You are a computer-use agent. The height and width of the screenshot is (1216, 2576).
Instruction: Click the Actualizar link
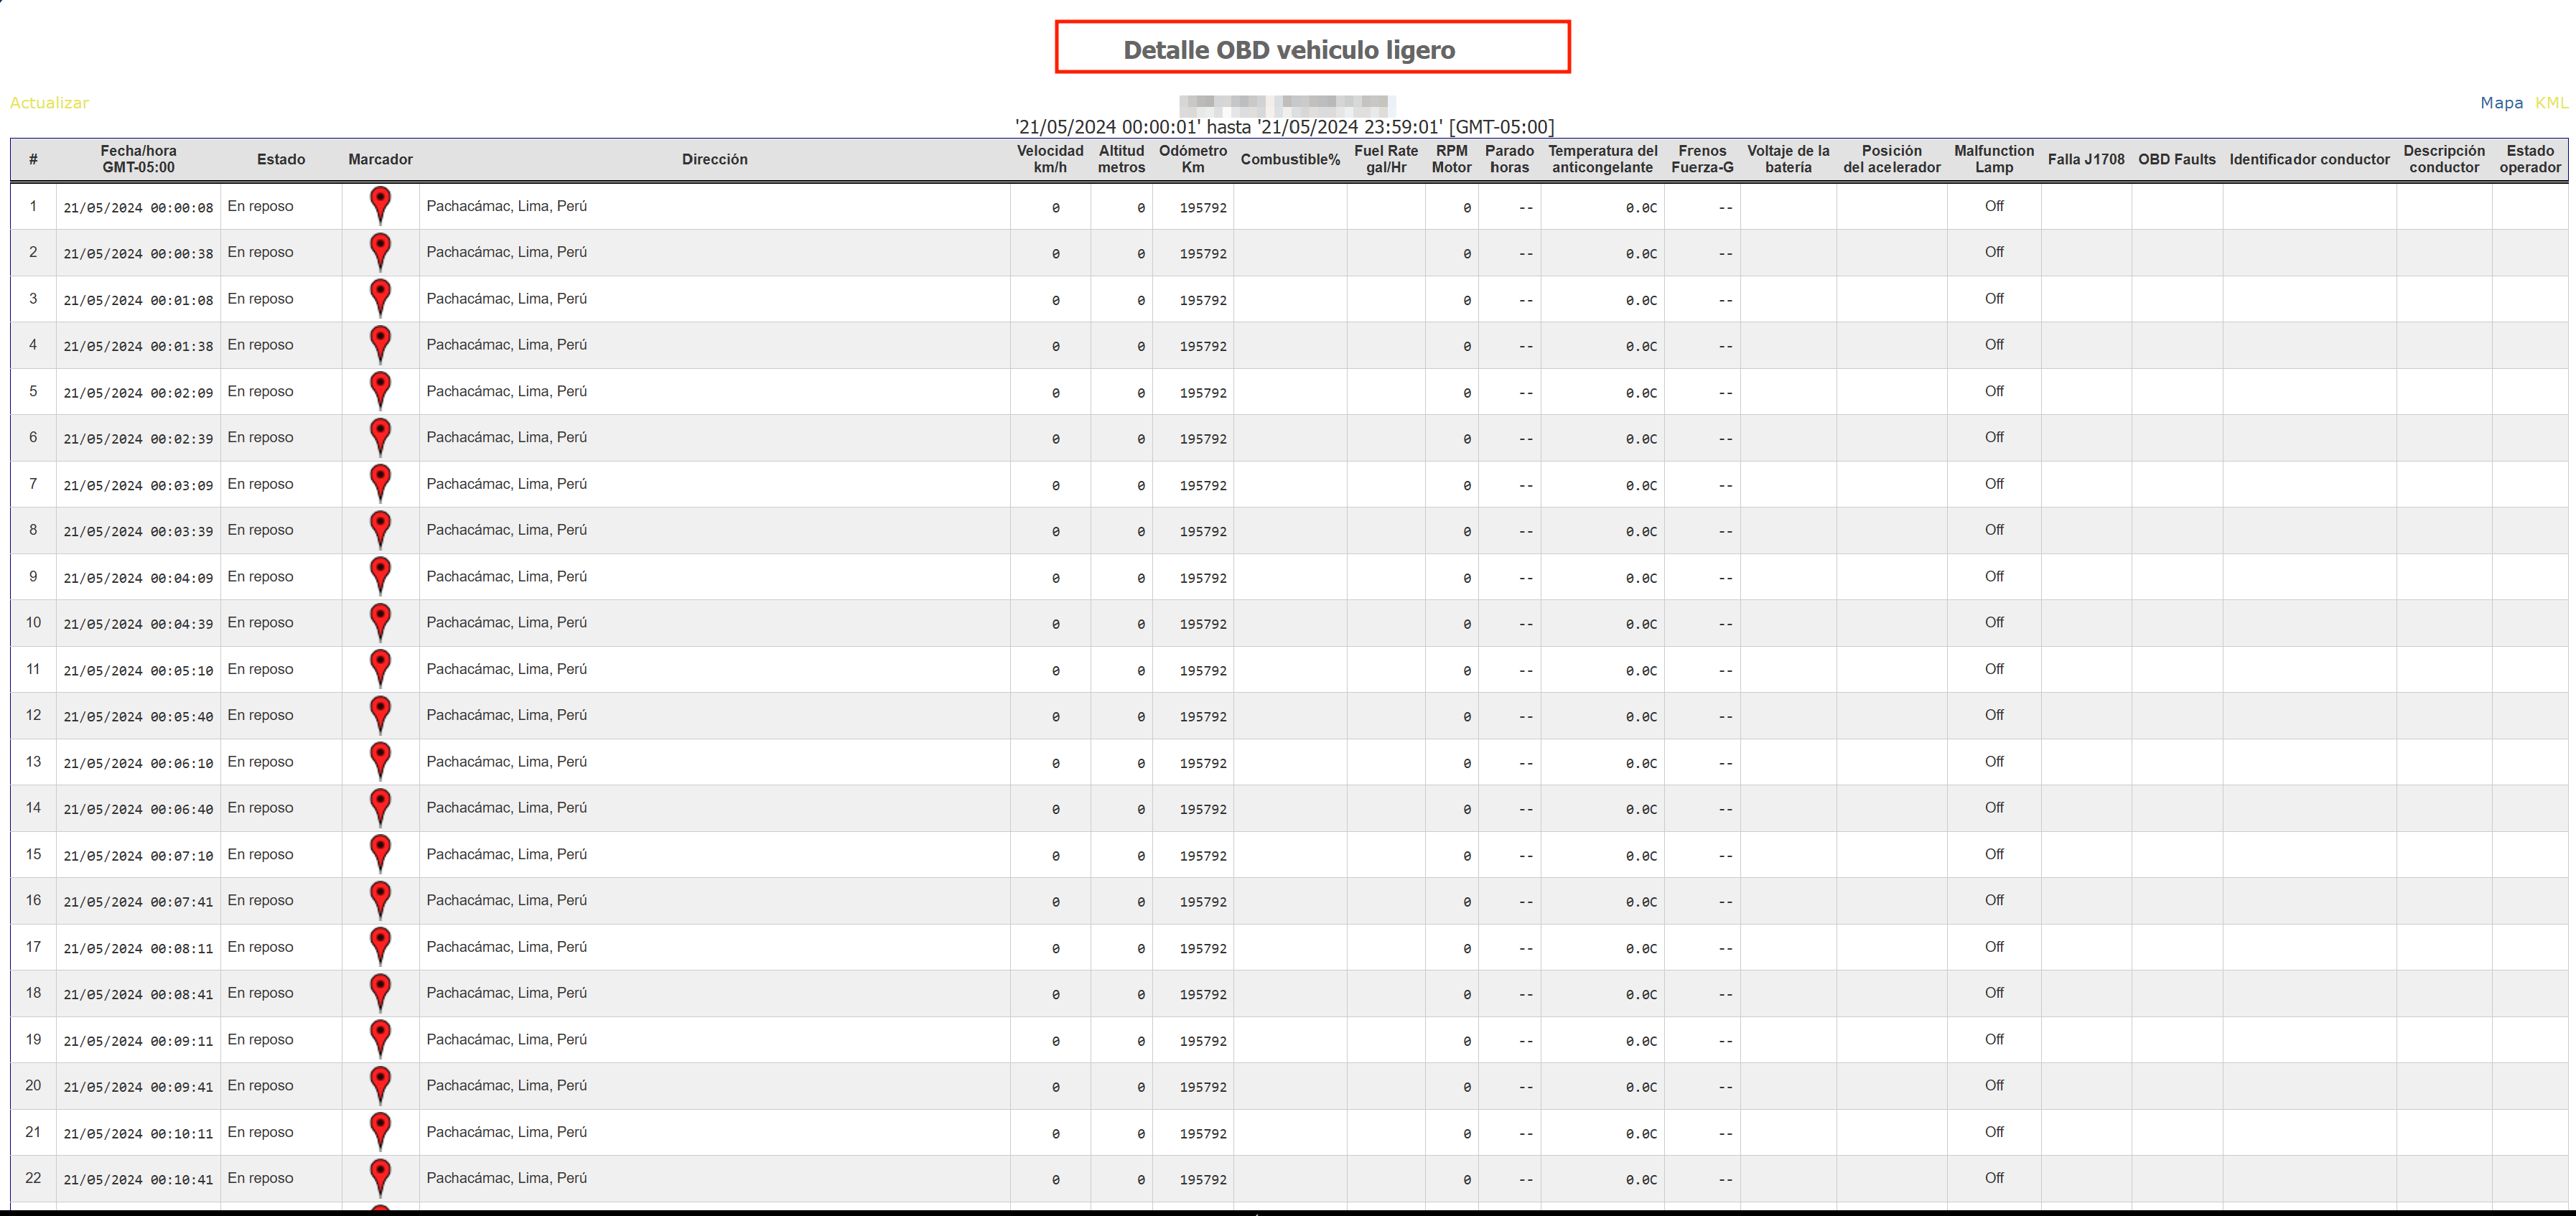49,103
